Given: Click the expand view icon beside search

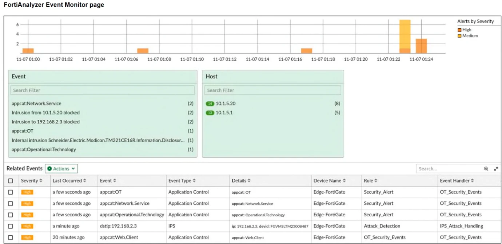Looking at the screenshot, I should point(496,169).
